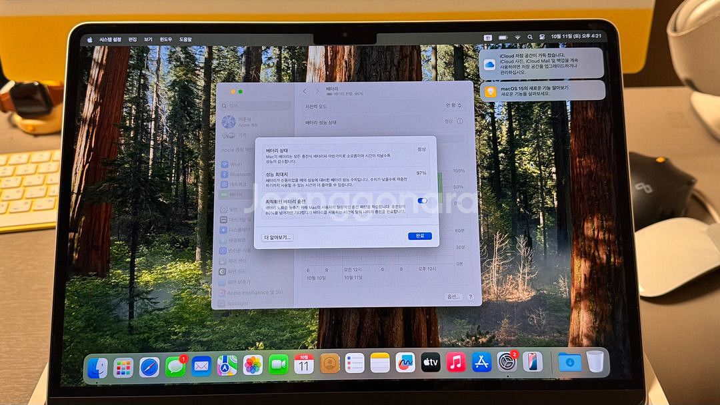Viewport: 720px width, 405px height.
Task: Open the 저전력 모드 dropdown
Action: [x=453, y=106]
